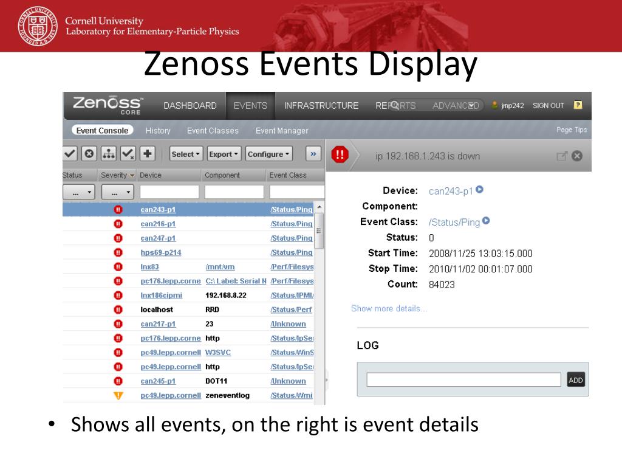This screenshot has width=622, height=467.
Task: Click the unacknowledge checkmark-with-x icon
Action: click(x=128, y=154)
